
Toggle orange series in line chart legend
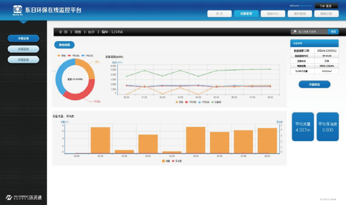click(x=179, y=102)
